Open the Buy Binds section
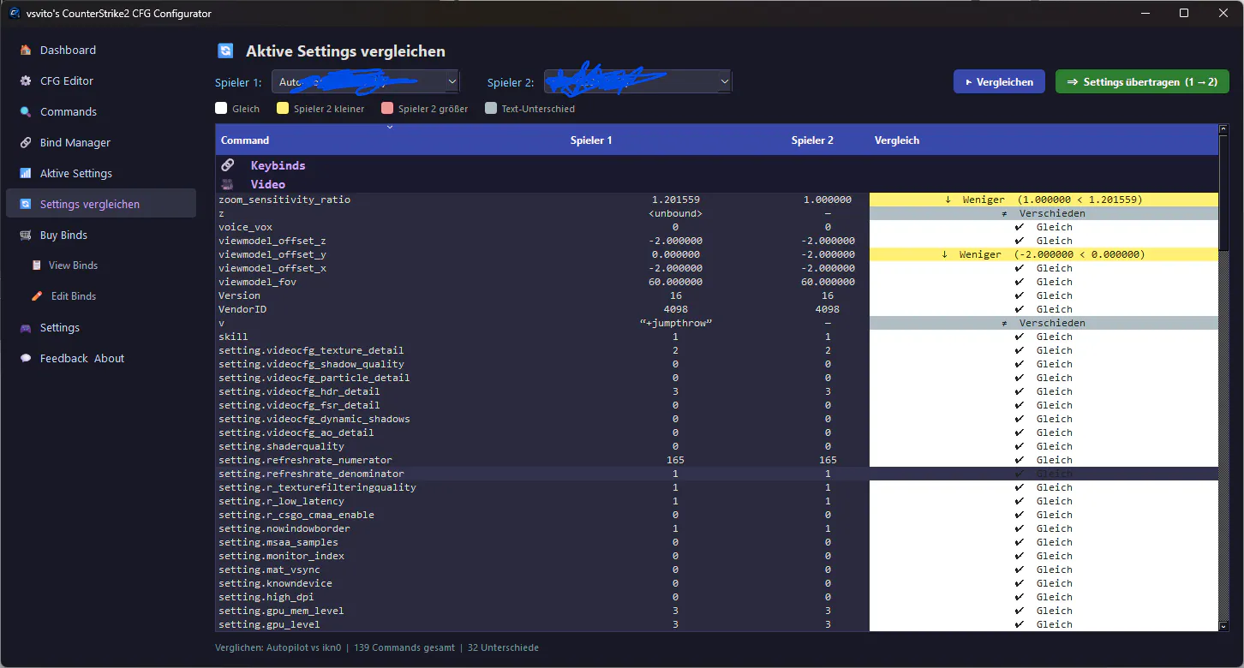Screen dimensions: 1244x668 tap(101, 235)
